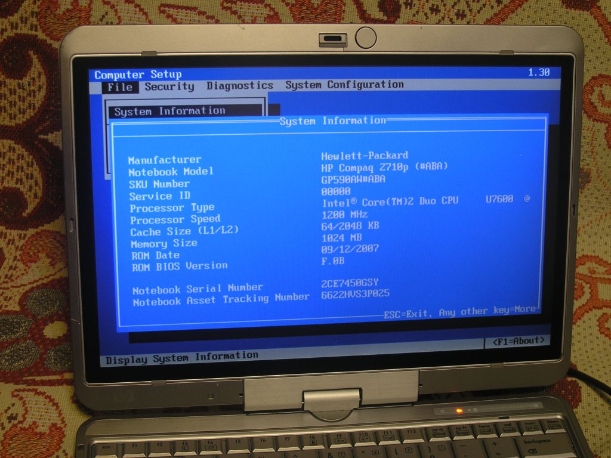Click the F.0B BIOS version value
The width and height of the screenshot is (611, 458).
pyautogui.click(x=333, y=261)
